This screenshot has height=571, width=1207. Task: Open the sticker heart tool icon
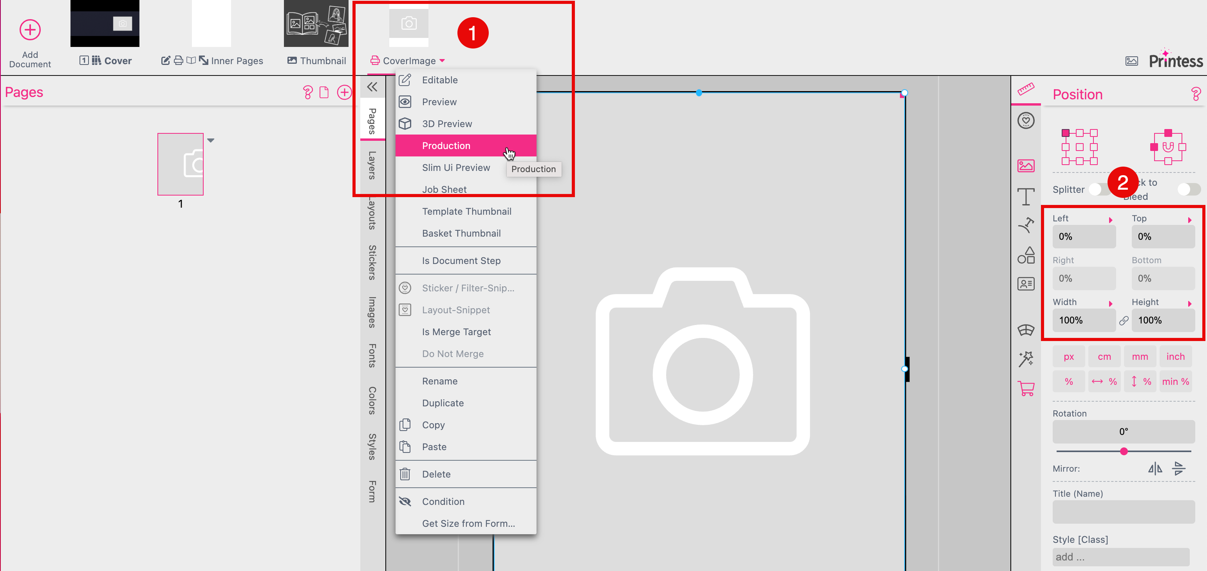point(1026,121)
